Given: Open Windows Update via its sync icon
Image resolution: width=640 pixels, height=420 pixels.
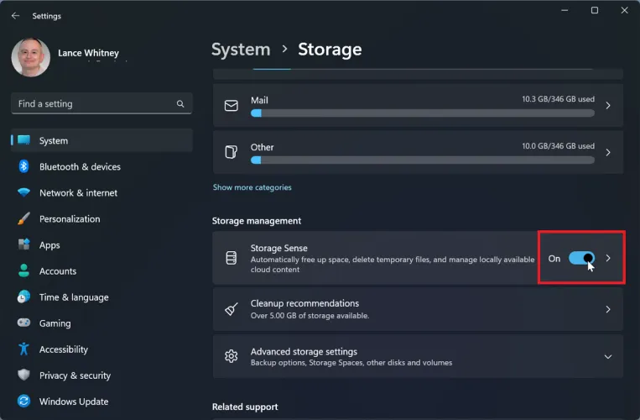Looking at the screenshot, I should [23, 402].
